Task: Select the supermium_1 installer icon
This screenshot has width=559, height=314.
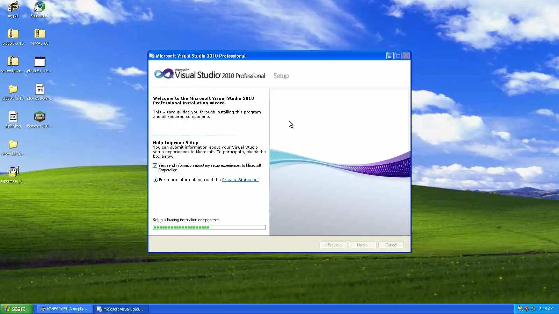Action: pyautogui.click(x=13, y=172)
